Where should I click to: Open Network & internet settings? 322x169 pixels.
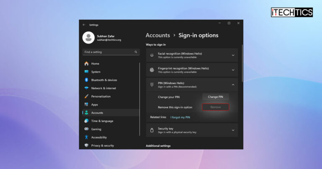click(x=111, y=88)
